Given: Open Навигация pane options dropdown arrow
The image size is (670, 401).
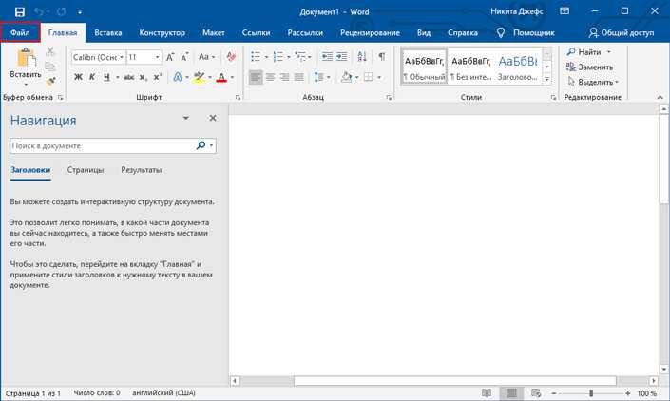Looking at the screenshot, I should tap(186, 118).
